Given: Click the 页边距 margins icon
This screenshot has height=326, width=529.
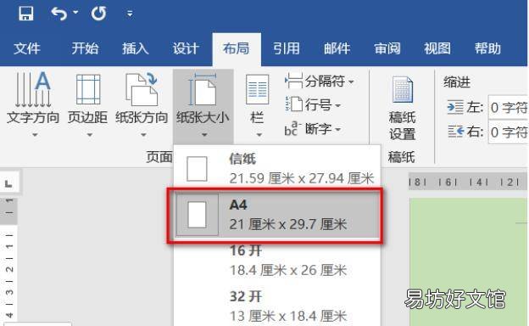Looking at the screenshot, I should [88, 89].
